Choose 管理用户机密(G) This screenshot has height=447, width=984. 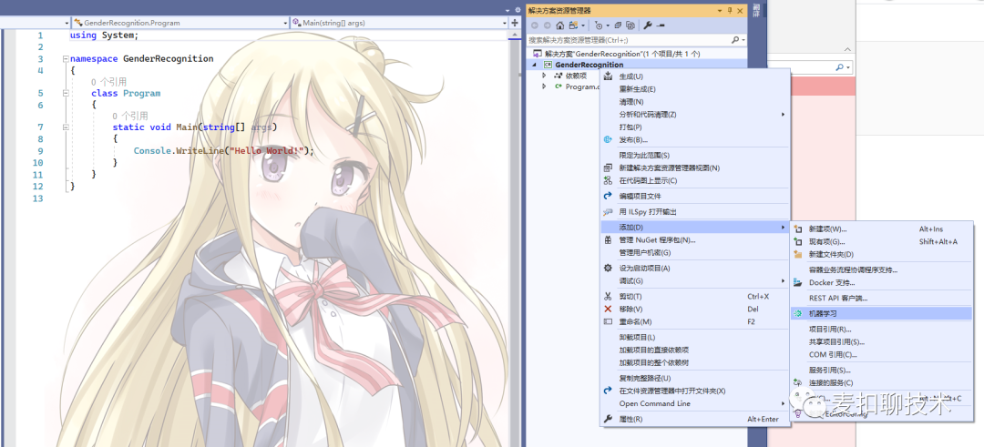694,253
